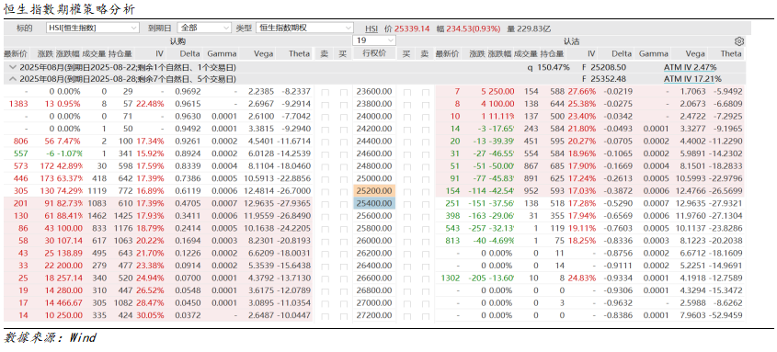Click the 认购 section header

(x=177, y=41)
